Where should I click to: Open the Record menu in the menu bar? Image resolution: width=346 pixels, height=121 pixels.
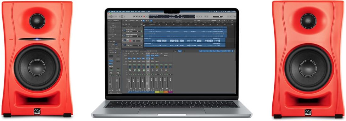tap(132, 11)
